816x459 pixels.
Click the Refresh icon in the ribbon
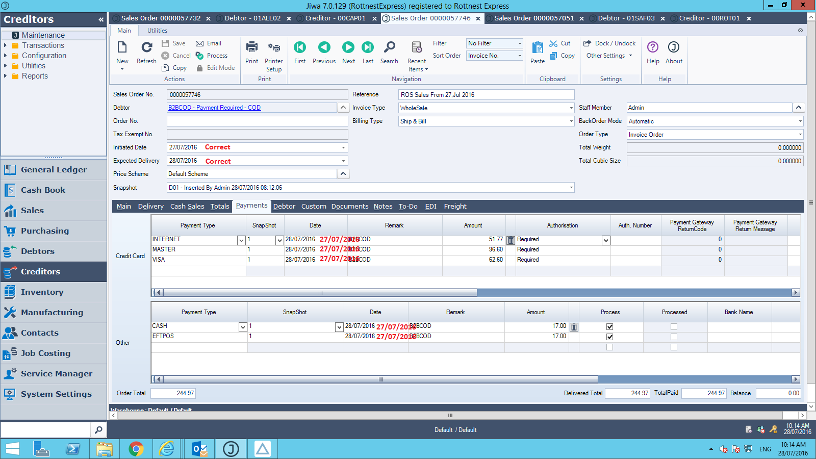tap(146, 48)
